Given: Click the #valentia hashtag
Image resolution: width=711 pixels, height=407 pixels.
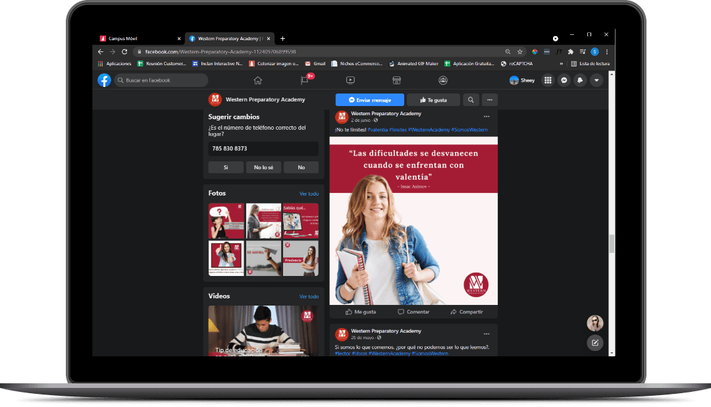Looking at the screenshot, I should tap(378, 130).
